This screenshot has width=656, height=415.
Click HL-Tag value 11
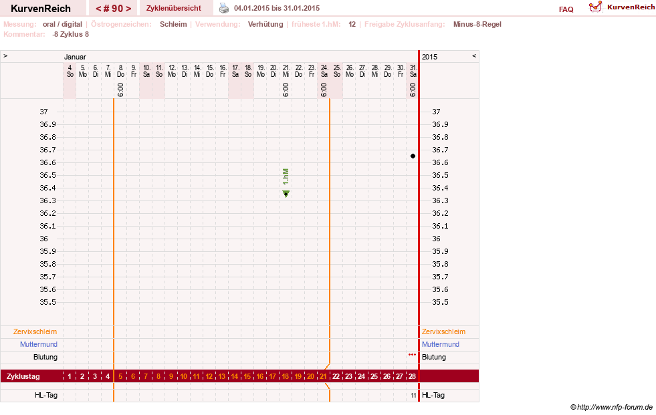tap(413, 396)
